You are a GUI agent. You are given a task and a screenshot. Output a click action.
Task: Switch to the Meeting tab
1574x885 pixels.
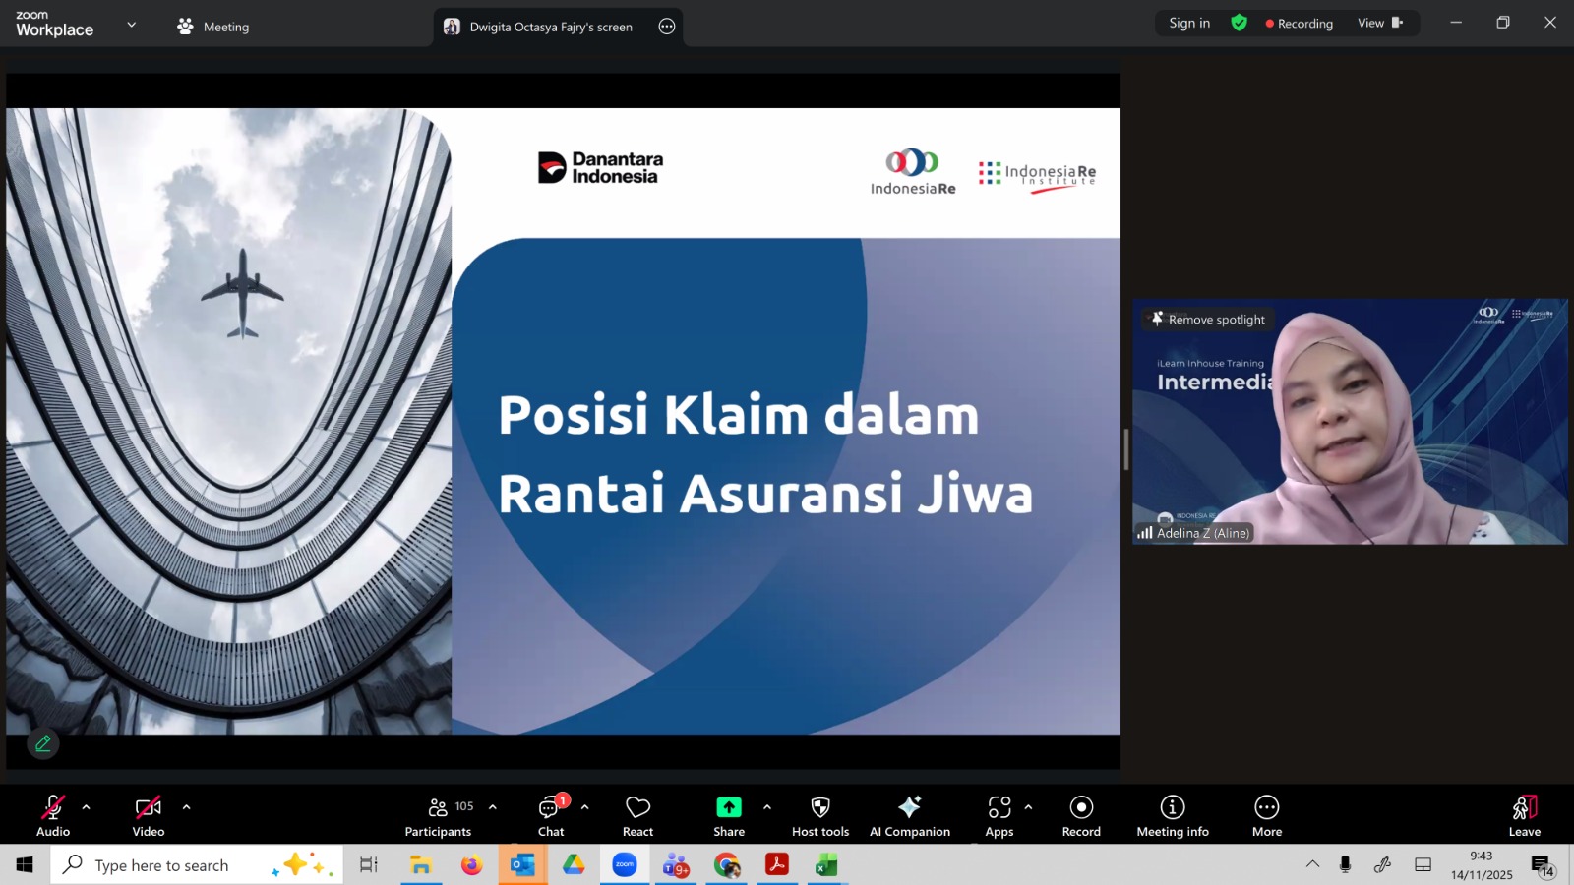[213, 27]
